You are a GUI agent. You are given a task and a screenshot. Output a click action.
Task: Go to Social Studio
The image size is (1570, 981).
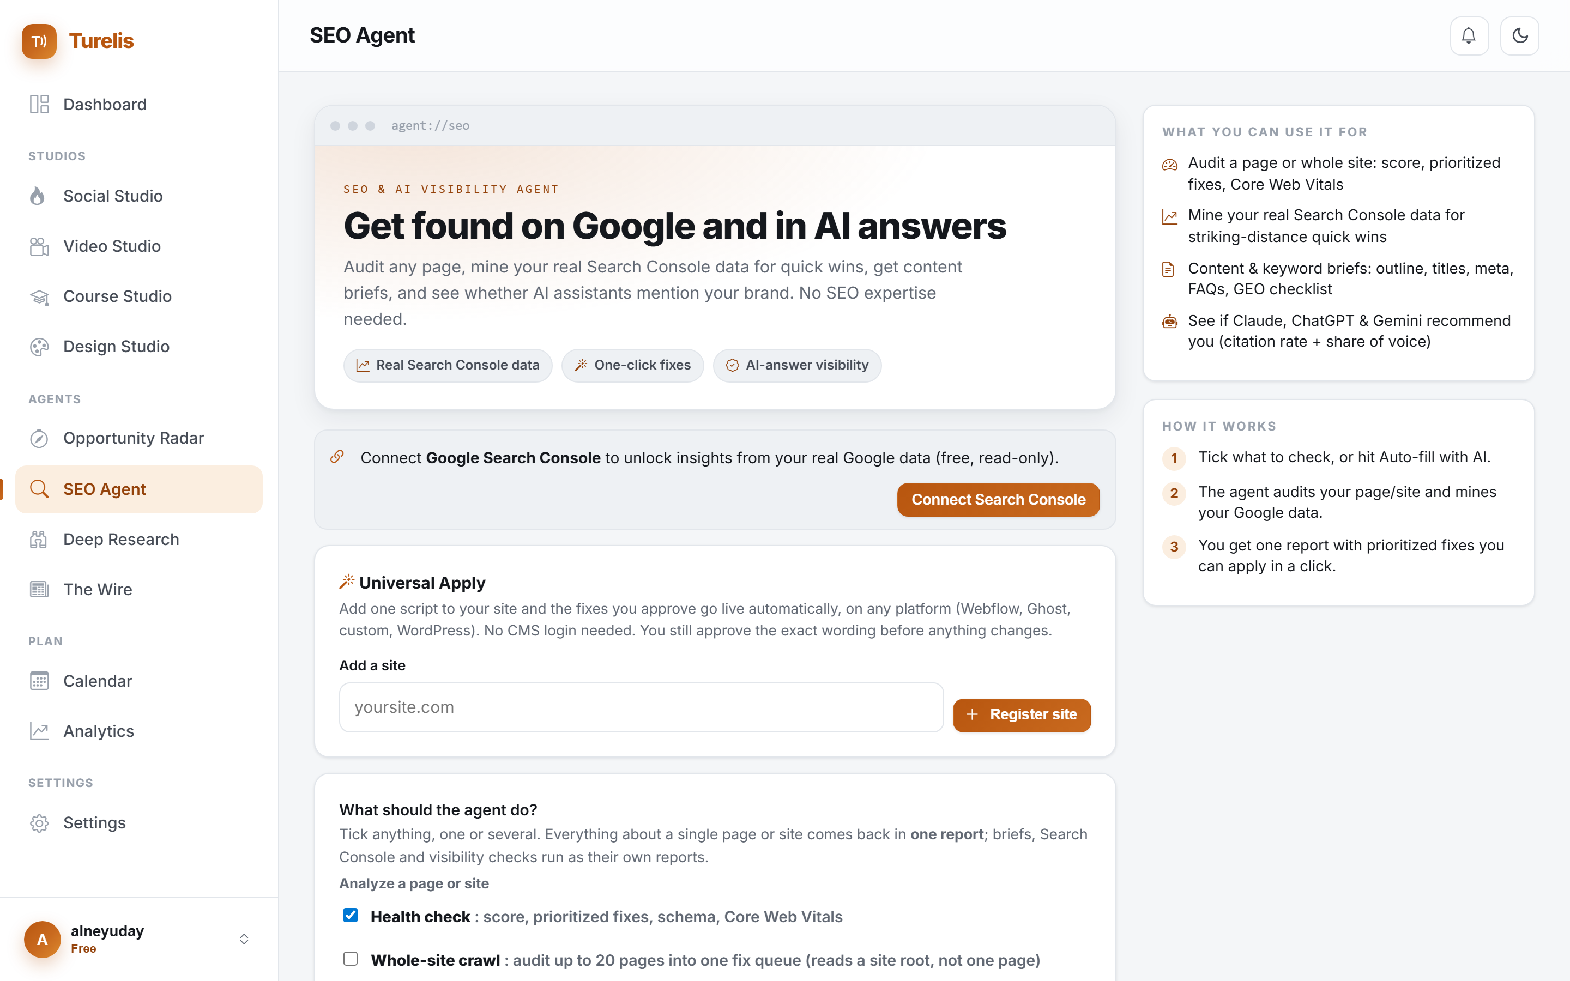pyautogui.click(x=139, y=196)
